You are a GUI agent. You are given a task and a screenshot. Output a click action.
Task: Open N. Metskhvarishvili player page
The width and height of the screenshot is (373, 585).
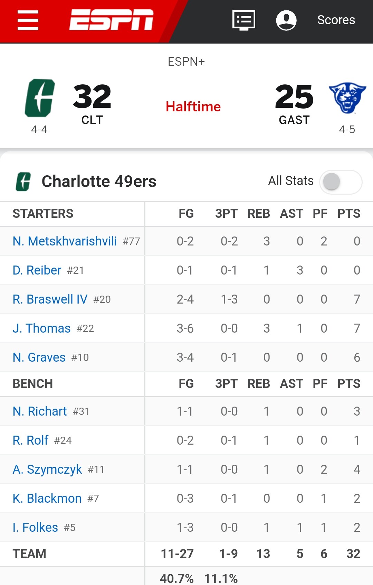pos(65,241)
